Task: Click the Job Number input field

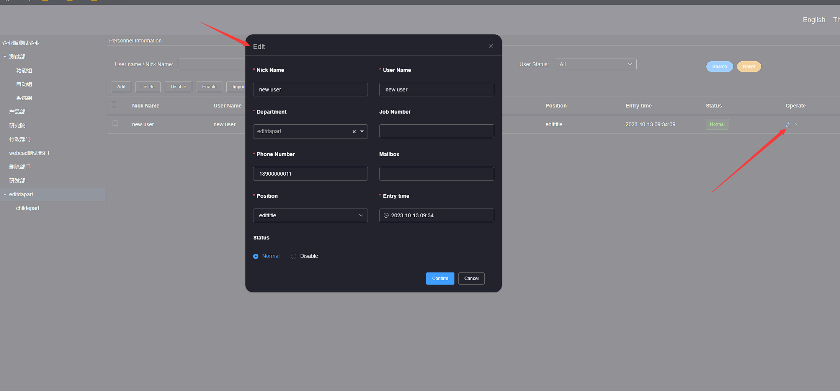Action: click(437, 131)
